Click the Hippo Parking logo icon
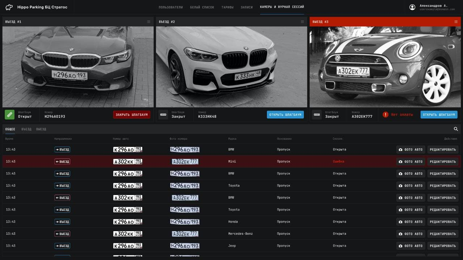The height and width of the screenshot is (260, 463). (x=9, y=7)
